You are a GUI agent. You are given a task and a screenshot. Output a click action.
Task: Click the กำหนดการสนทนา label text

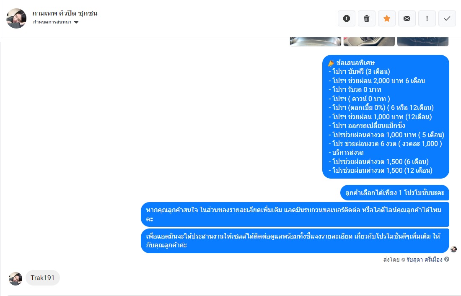pyautogui.click(x=52, y=22)
